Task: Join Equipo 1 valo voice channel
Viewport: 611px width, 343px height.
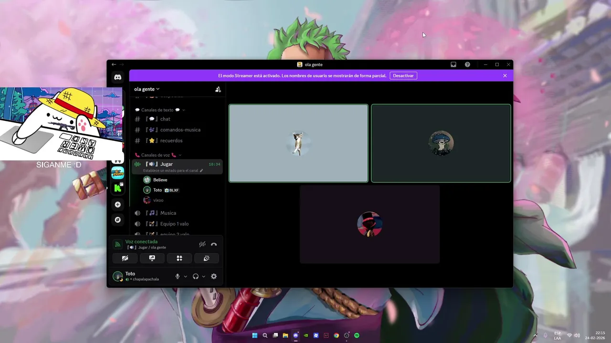Action: pos(177,224)
